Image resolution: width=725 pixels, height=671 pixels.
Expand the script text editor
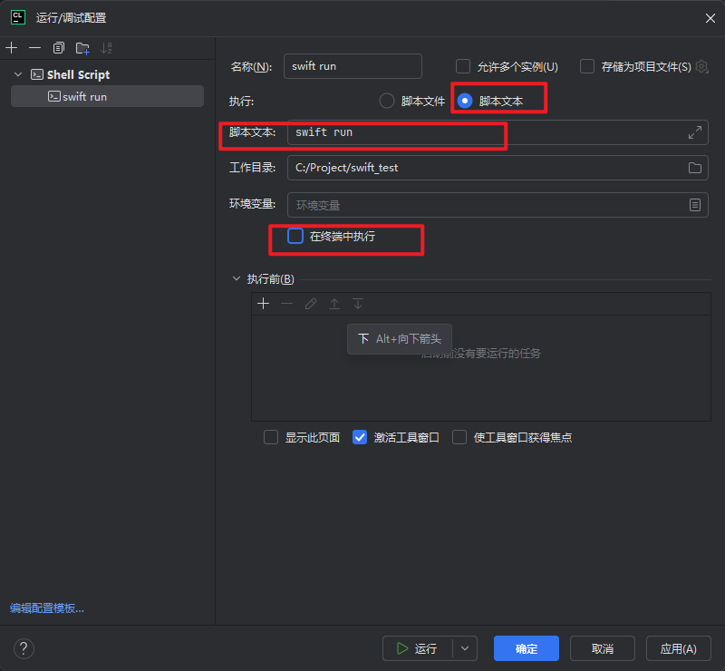pos(694,132)
